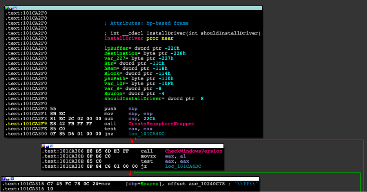
Task: Select the Str variable definition
Action: 134,63
